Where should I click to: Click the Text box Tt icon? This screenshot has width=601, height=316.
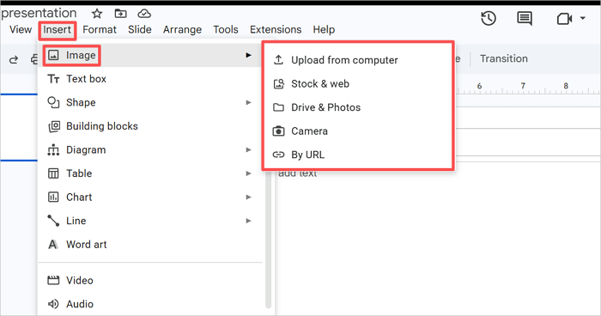(x=53, y=79)
